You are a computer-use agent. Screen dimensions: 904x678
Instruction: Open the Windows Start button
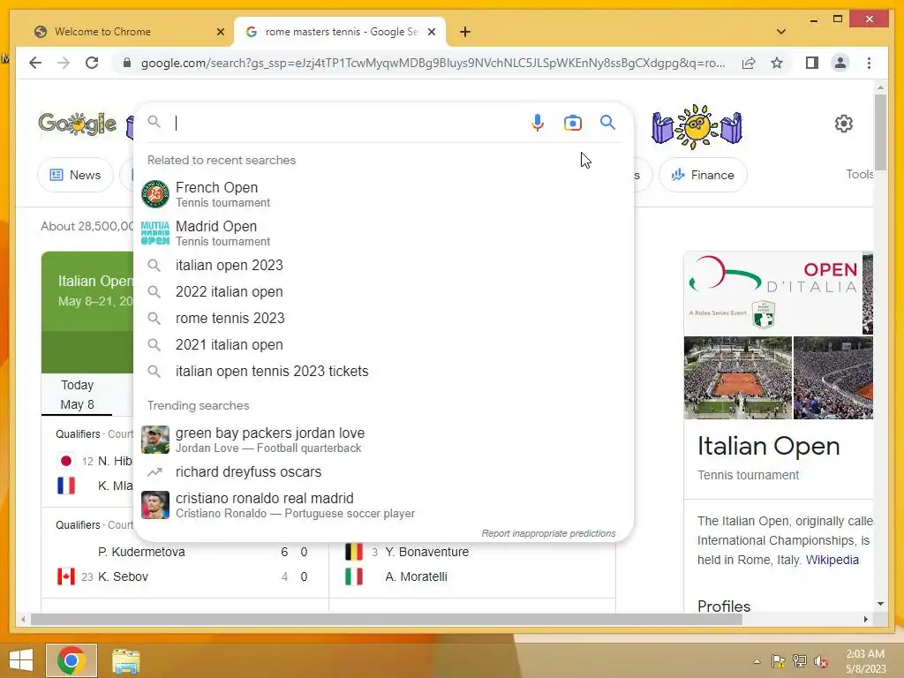(x=21, y=660)
